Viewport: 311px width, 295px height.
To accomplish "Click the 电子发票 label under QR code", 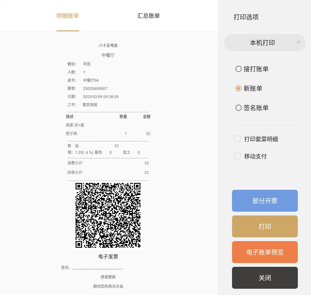I will click(108, 256).
